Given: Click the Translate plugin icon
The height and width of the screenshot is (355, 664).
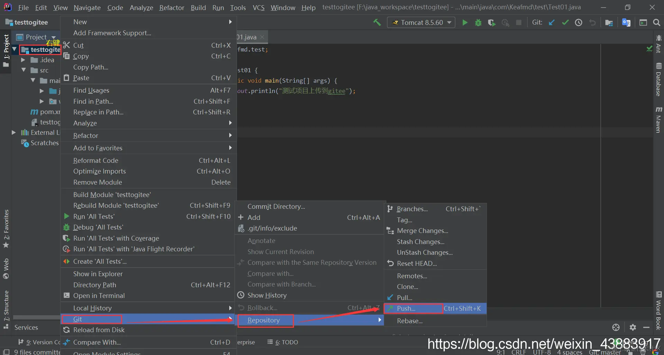Looking at the screenshot, I should tap(626, 22).
